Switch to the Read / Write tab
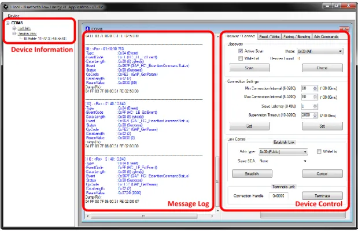Screen dimensions: 358x234 click(x=270, y=36)
